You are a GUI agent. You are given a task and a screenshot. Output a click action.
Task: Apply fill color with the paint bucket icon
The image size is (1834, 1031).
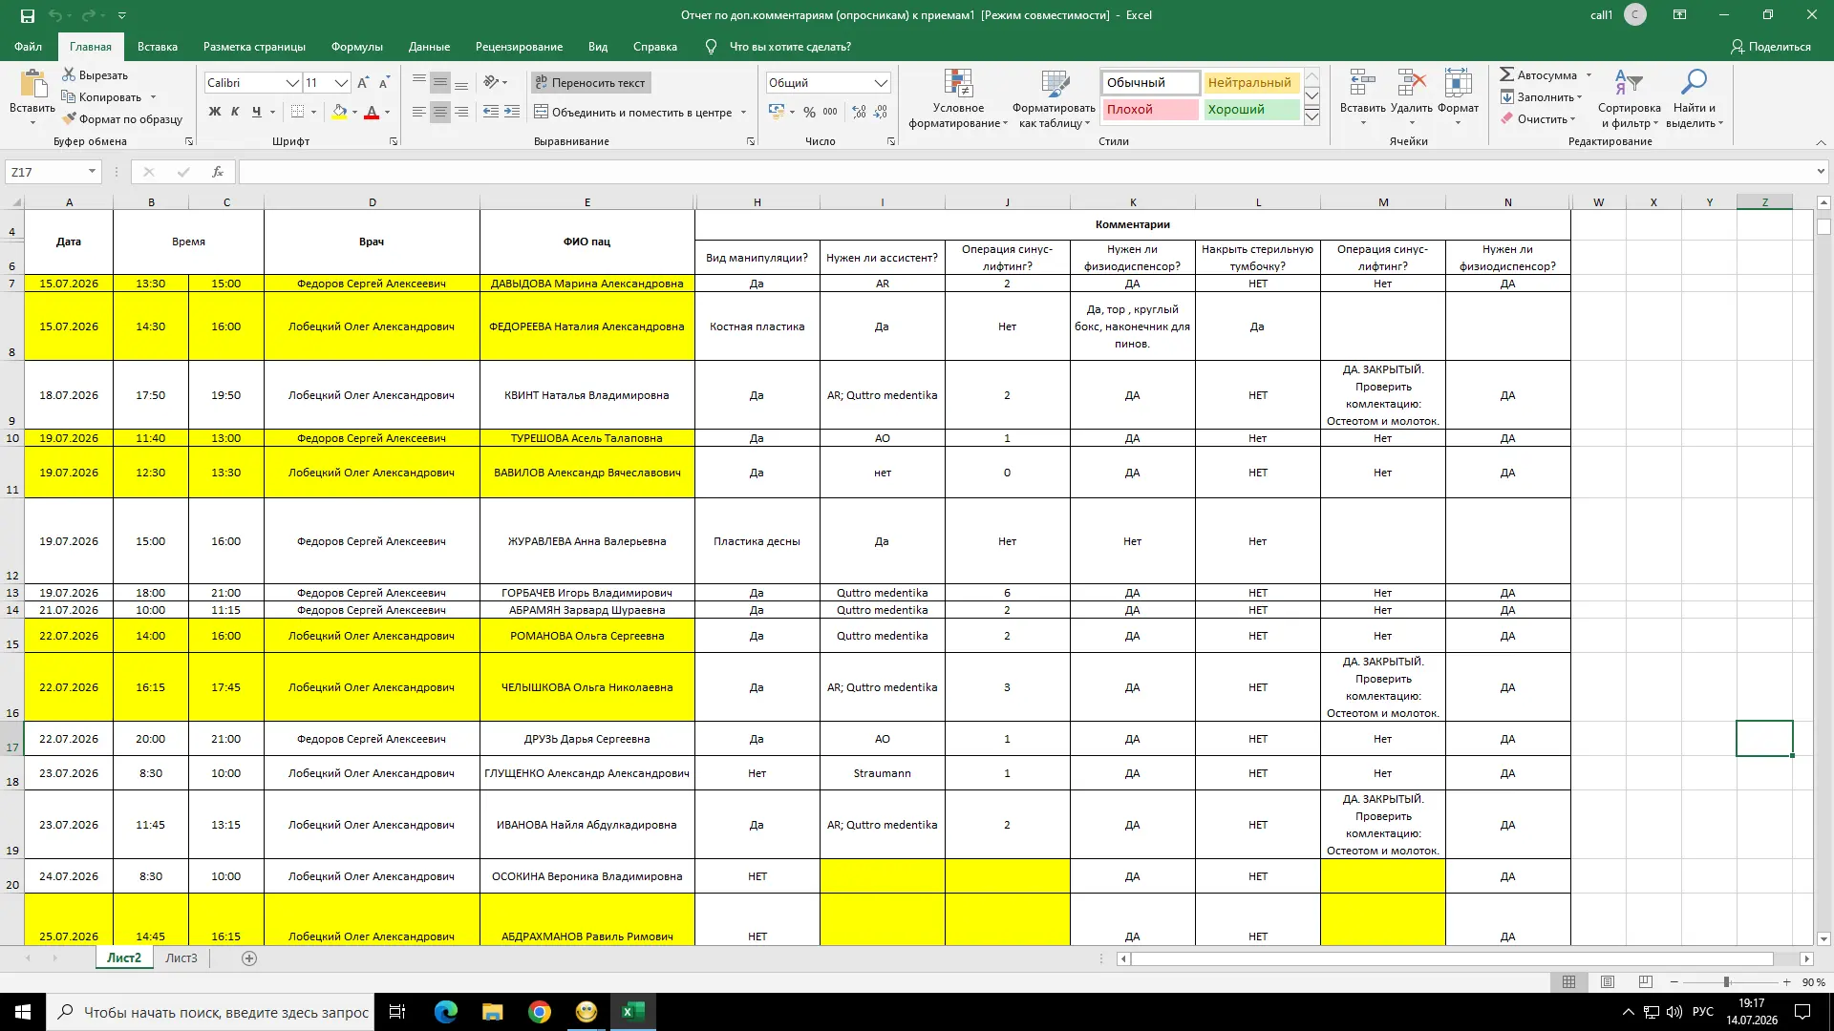click(339, 112)
